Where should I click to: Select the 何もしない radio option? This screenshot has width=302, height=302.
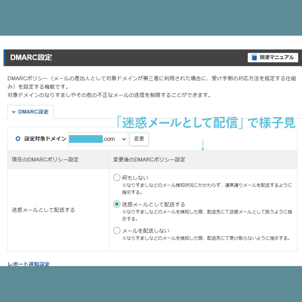[x=117, y=177]
